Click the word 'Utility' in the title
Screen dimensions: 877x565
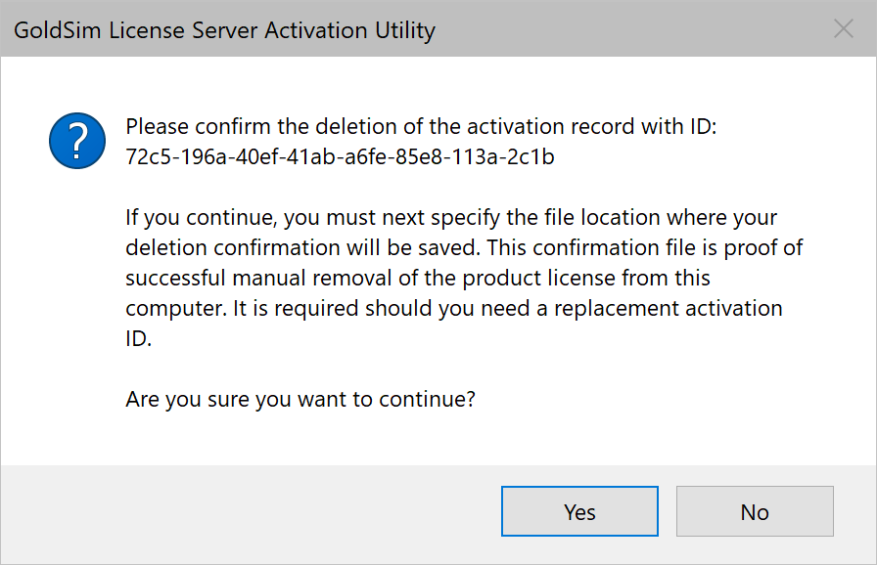click(405, 30)
